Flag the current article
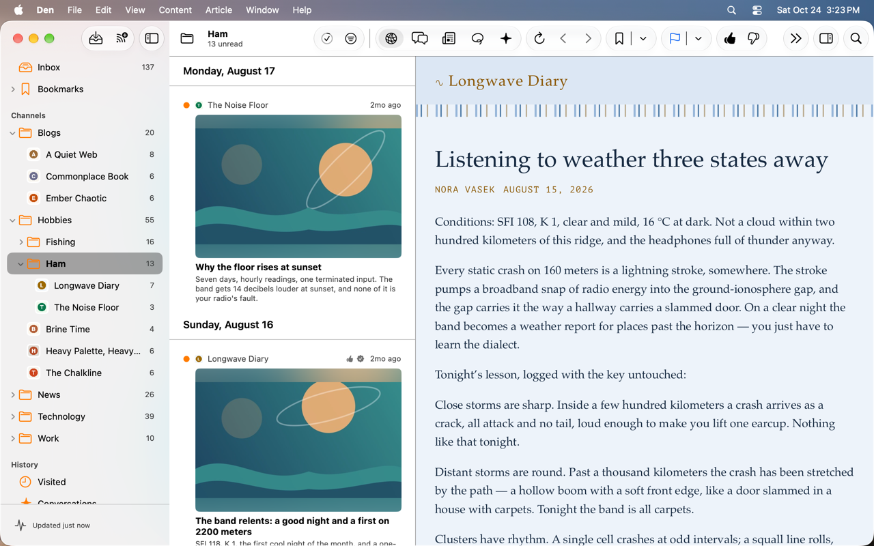The height and width of the screenshot is (546, 874). tap(675, 39)
